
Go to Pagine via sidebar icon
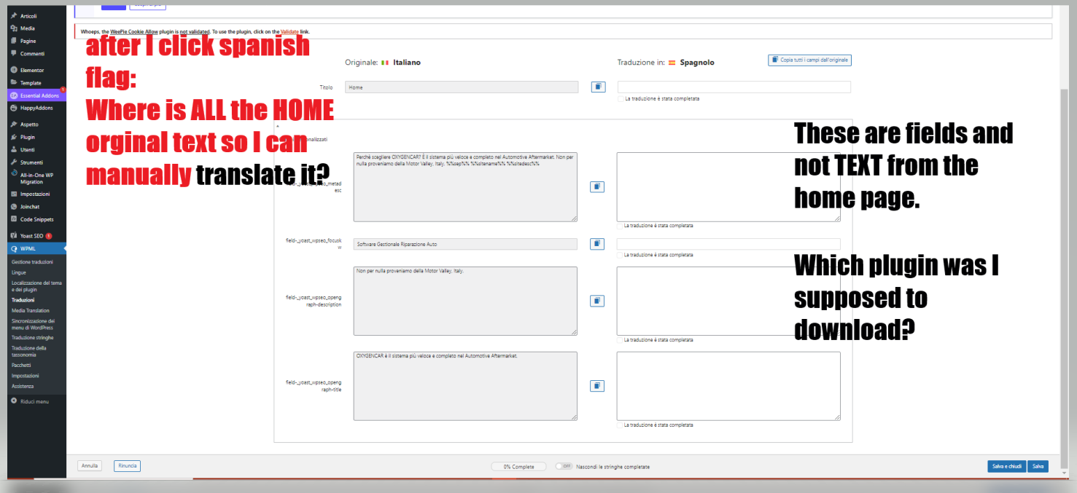click(14, 41)
